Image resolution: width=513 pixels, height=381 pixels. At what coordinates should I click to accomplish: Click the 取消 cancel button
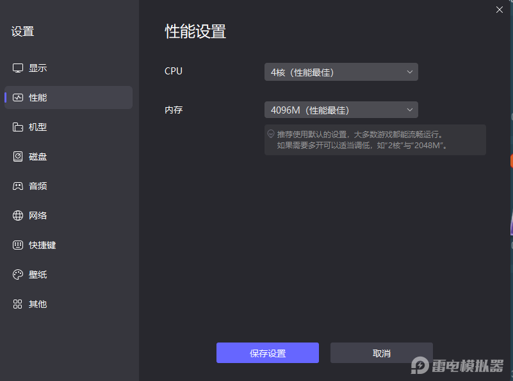pos(381,353)
